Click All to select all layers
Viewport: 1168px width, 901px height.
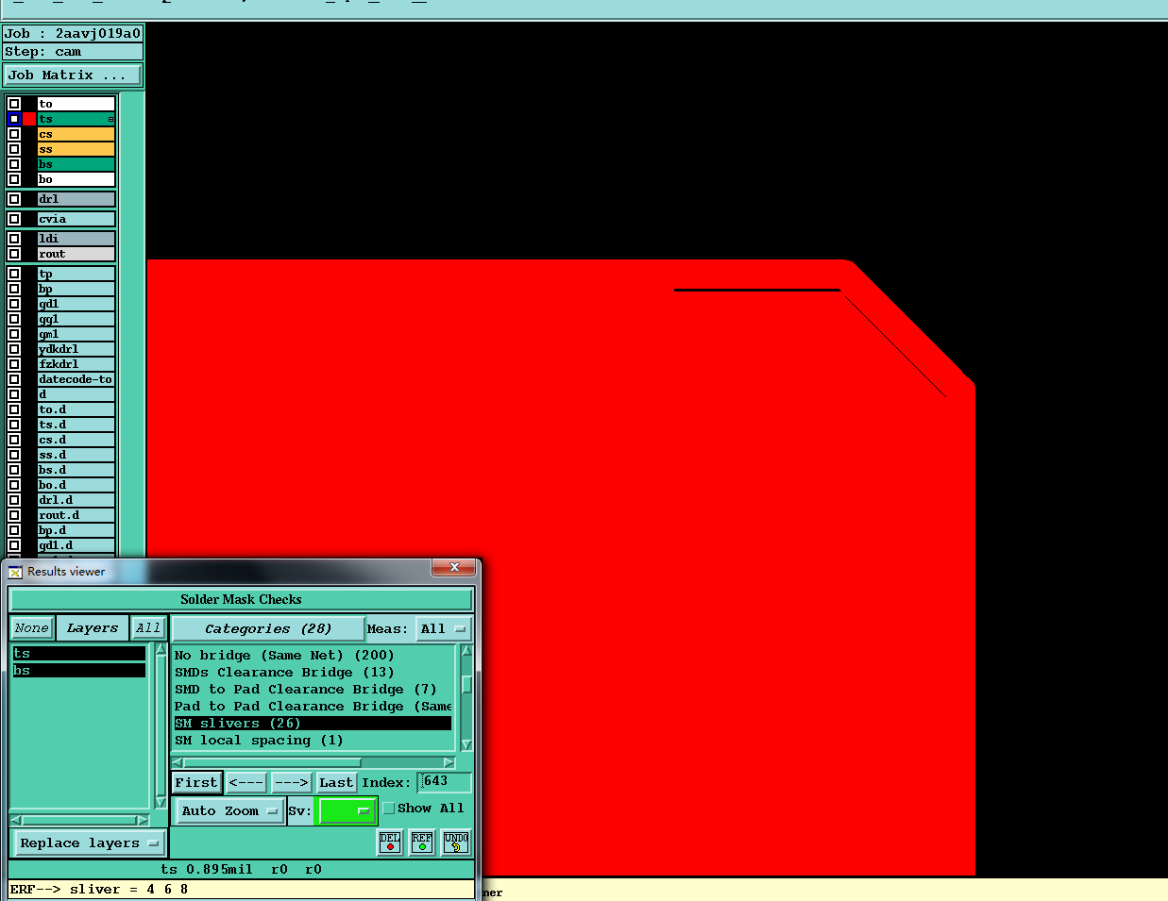click(x=148, y=628)
